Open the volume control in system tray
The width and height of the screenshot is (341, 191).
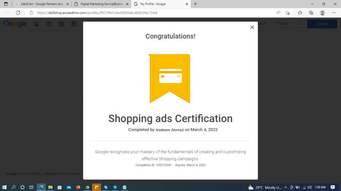pyautogui.click(x=310, y=187)
